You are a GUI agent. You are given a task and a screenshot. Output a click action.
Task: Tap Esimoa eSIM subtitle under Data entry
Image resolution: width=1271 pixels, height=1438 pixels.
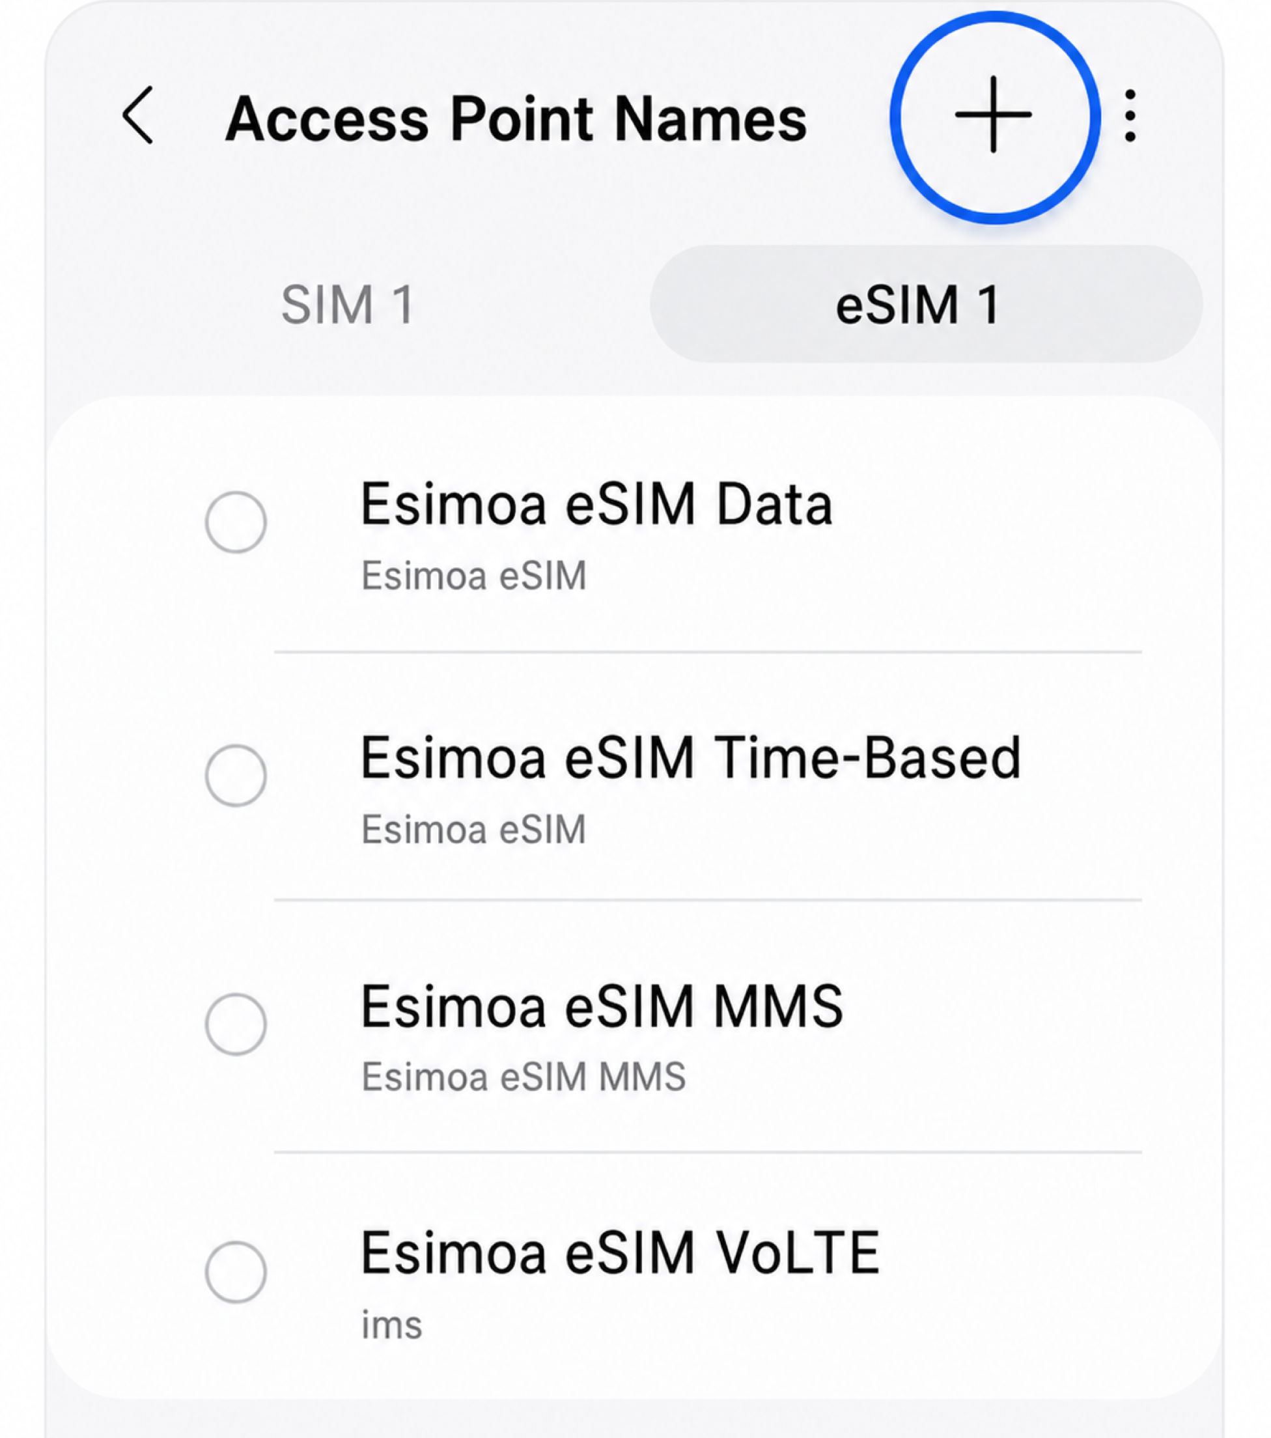pyautogui.click(x=474, y=576)
